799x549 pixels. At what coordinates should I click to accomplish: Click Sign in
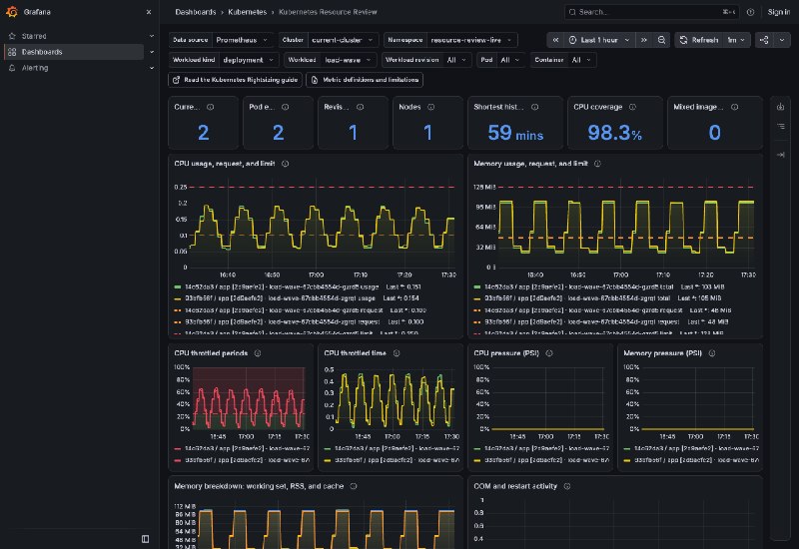779,12
